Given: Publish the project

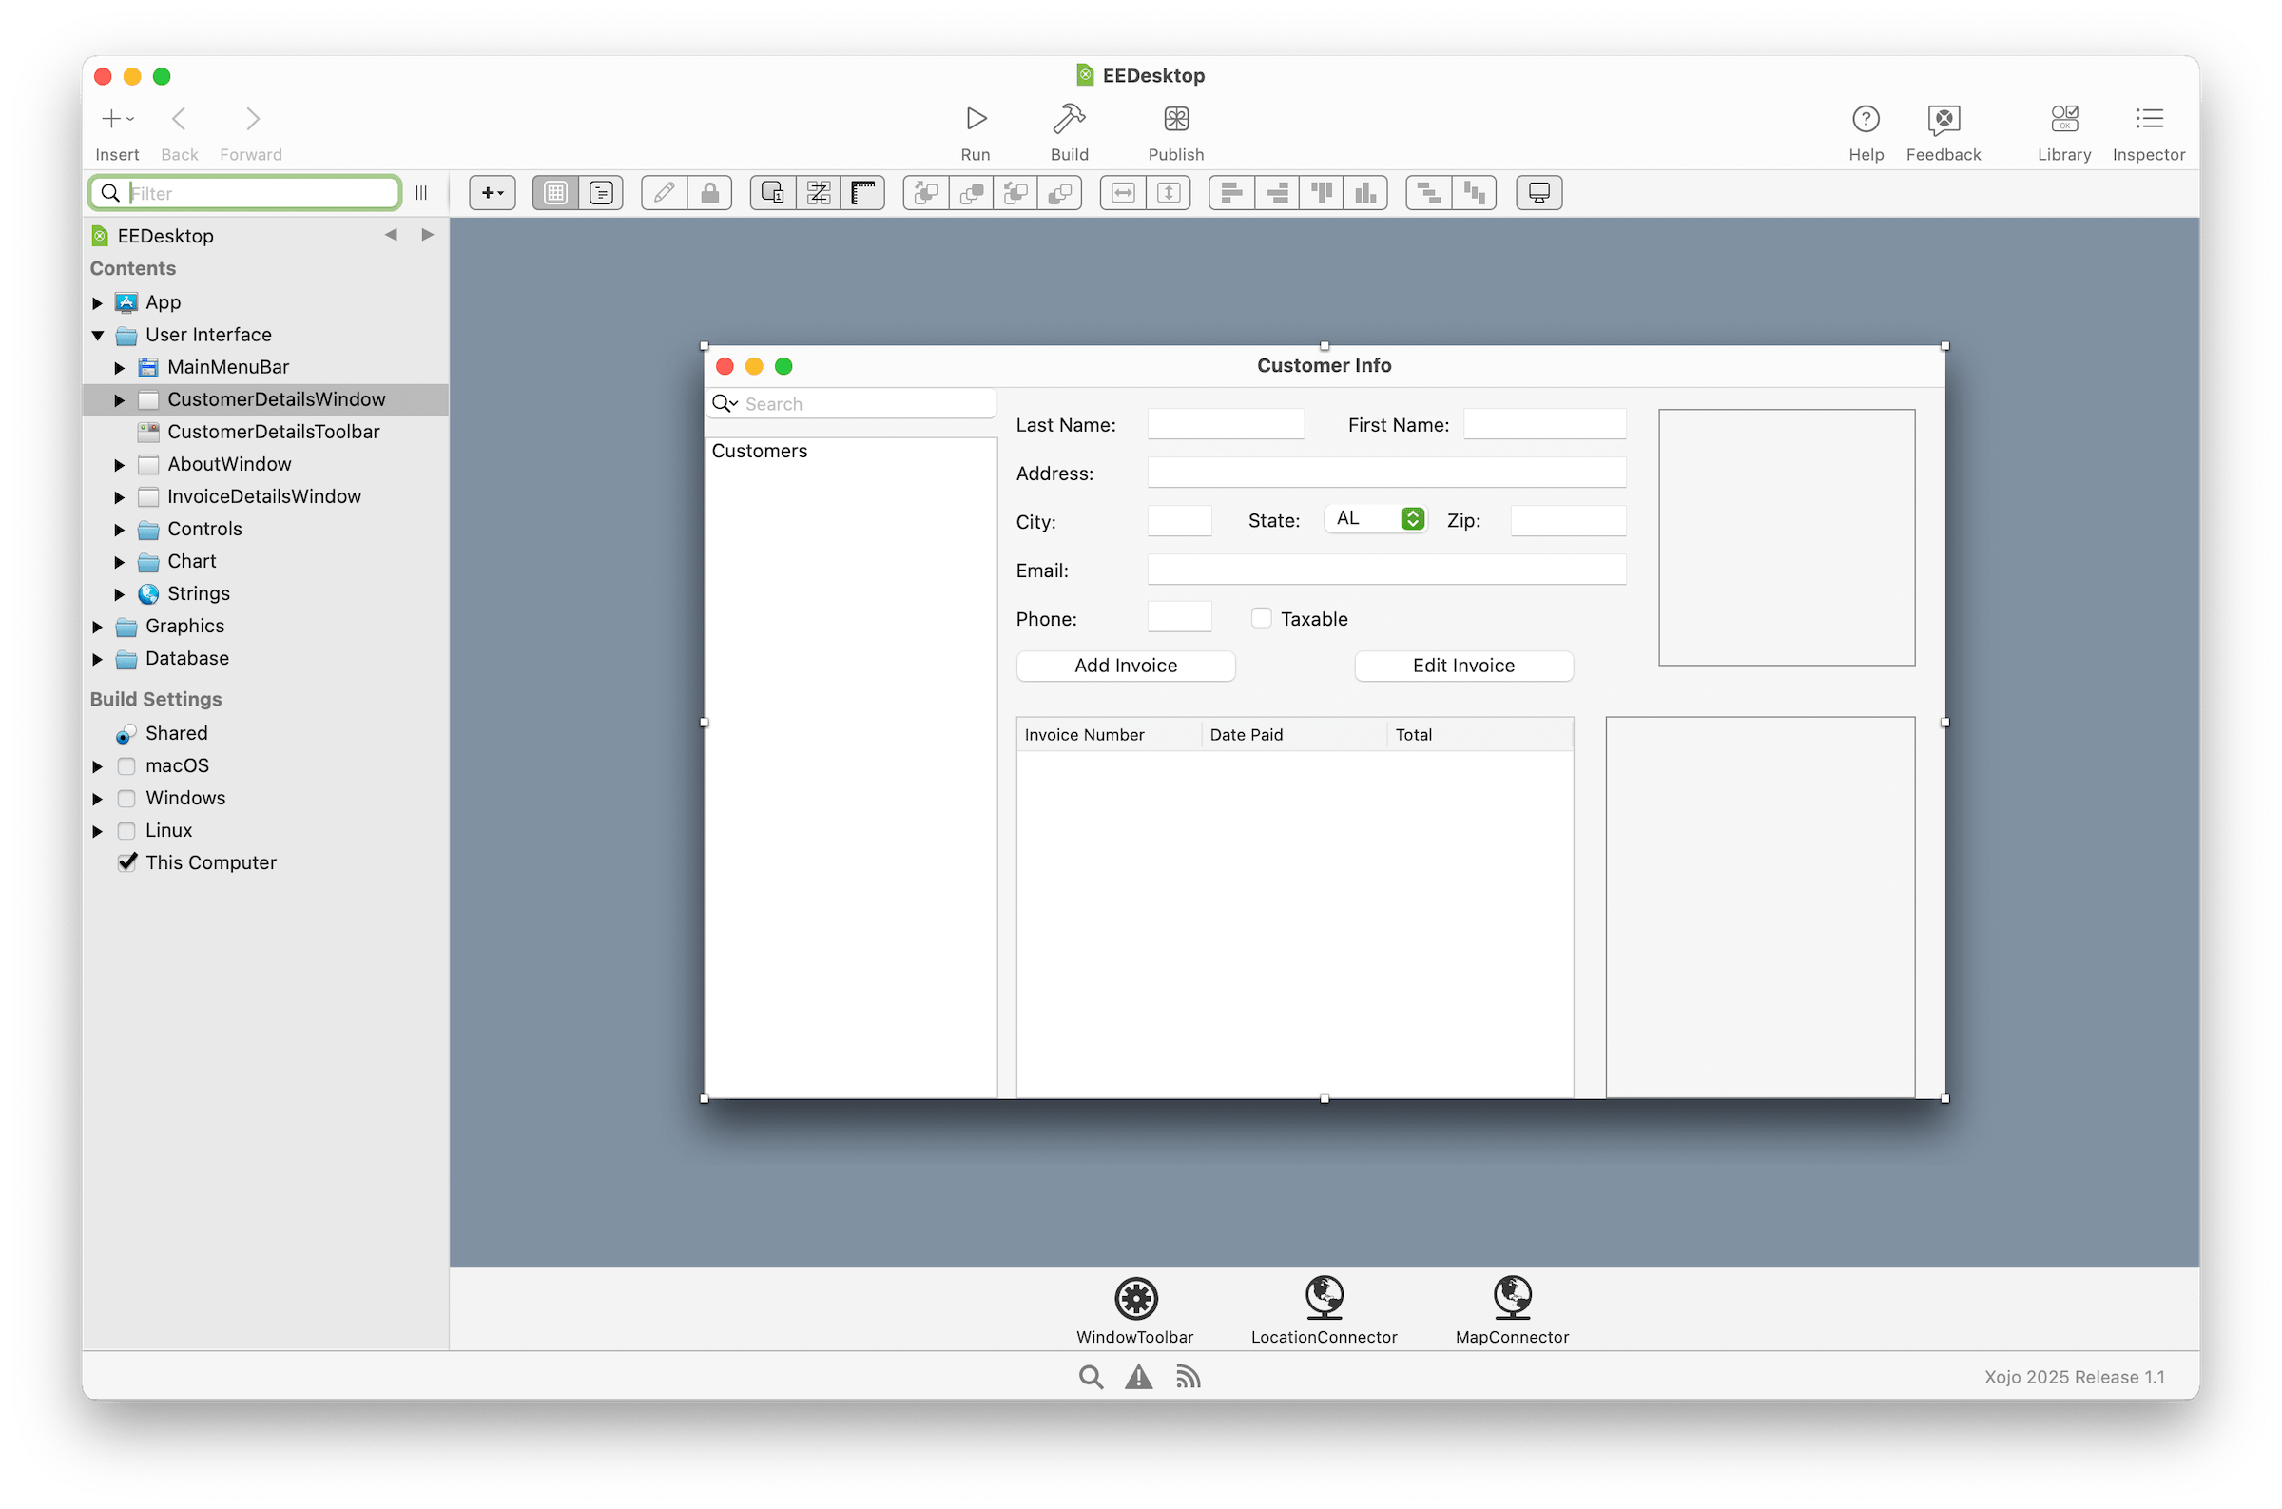Looking at the screenshot, I should [x=1174, y=130].
